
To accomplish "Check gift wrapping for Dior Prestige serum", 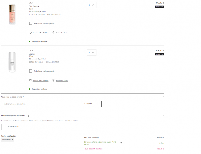I will click(x=31, y=23).
